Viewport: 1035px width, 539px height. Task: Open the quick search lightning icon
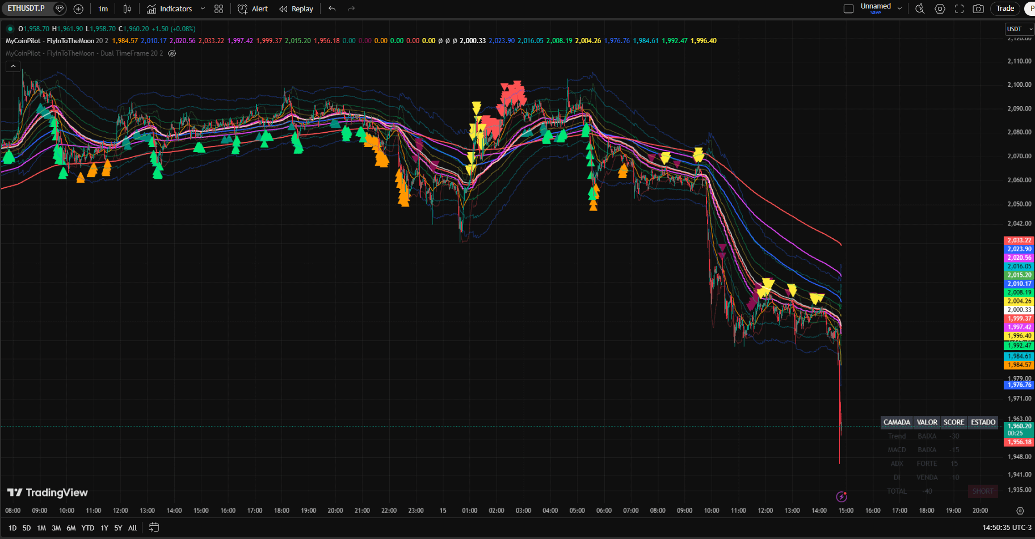tap(920, 9)
